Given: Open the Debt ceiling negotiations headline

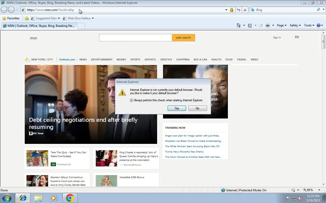Looking at the screenshot, I should coord(83,123).
